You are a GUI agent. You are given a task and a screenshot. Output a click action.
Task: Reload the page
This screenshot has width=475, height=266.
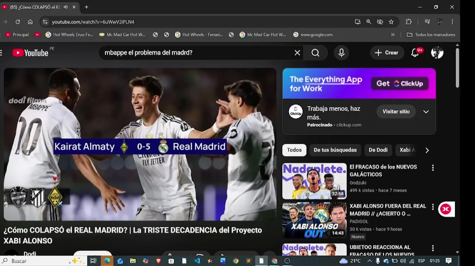pyautogui.click(x=17, y=22)
